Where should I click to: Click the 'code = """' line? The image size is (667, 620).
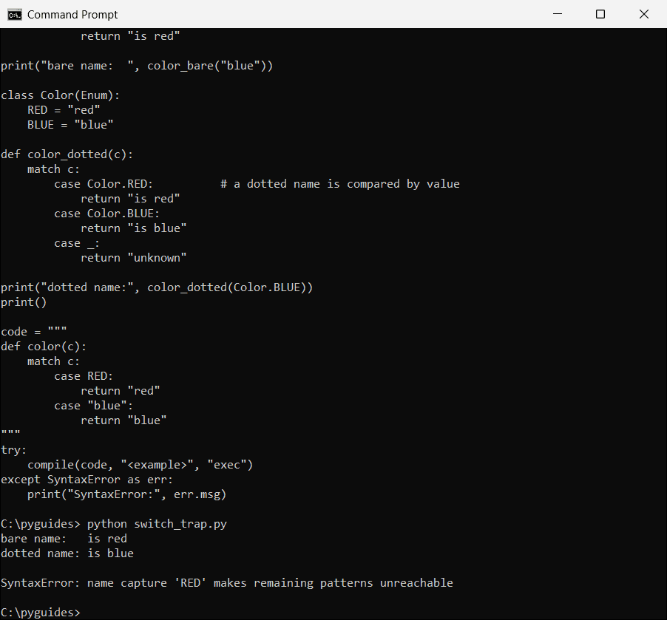coord(34,332)
